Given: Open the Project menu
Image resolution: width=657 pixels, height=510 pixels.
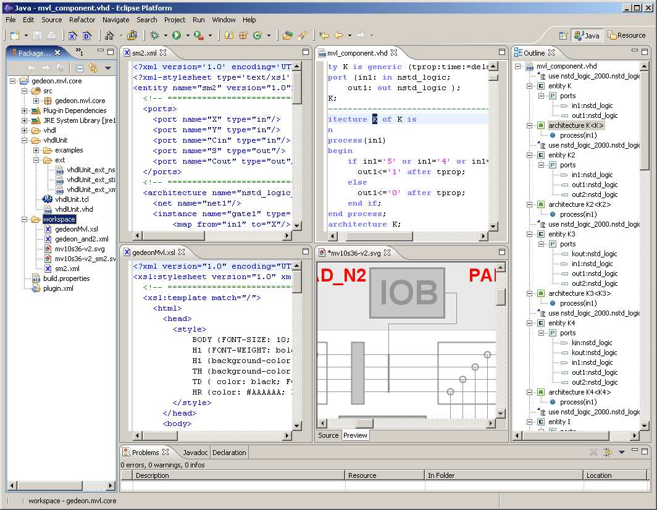Looking at the screenshot, I should pyautogui.click(x=175, y=20).
